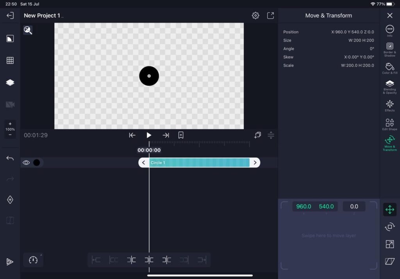Open Edit Shape options

[x=389, y=124]
